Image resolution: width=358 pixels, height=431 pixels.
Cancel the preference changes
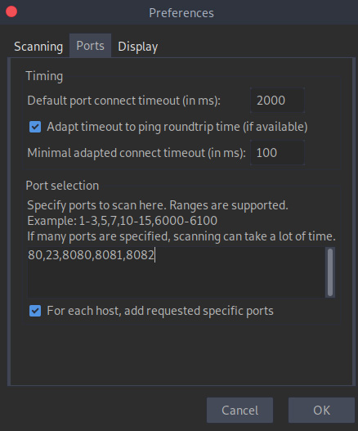[239, 410]
